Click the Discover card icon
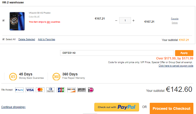This screenshot has width=196, height=114. pos(71,90)
